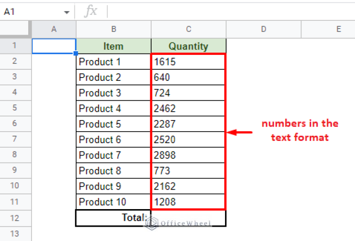Image resolution: width=355 pixels, height=241 pixels.
Task: Click the fx function icon
Action: point(91,12)
